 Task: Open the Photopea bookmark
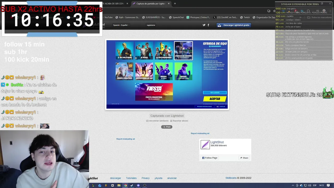pyautogui.click(x=198, y=17)
